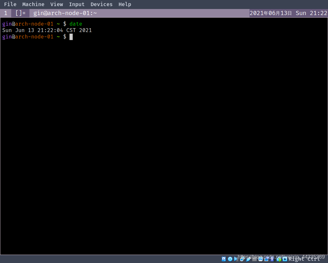Click the audio status icon
328x263 pixels.
[x=236, y=259]
